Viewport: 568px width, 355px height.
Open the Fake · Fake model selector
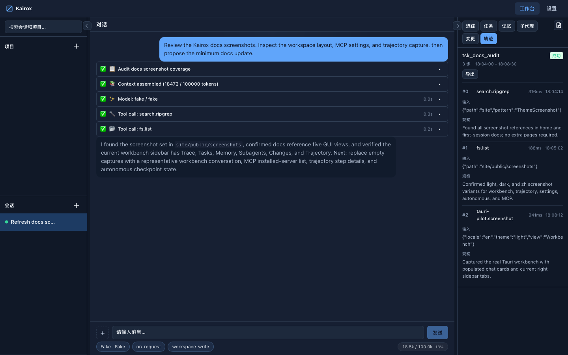pyautogui.click(x=113, y=347)
